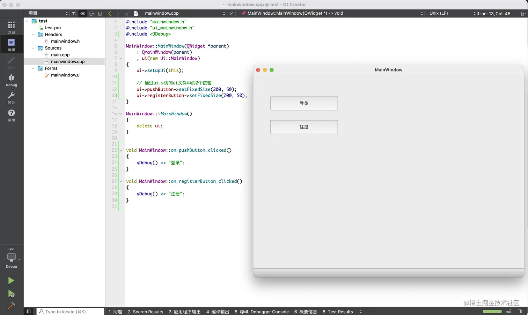Image resolution: width=528 pixels, height=315 pixels.
Task: Open mainwindow.ui in the project tree
Action: pos(66,75)
